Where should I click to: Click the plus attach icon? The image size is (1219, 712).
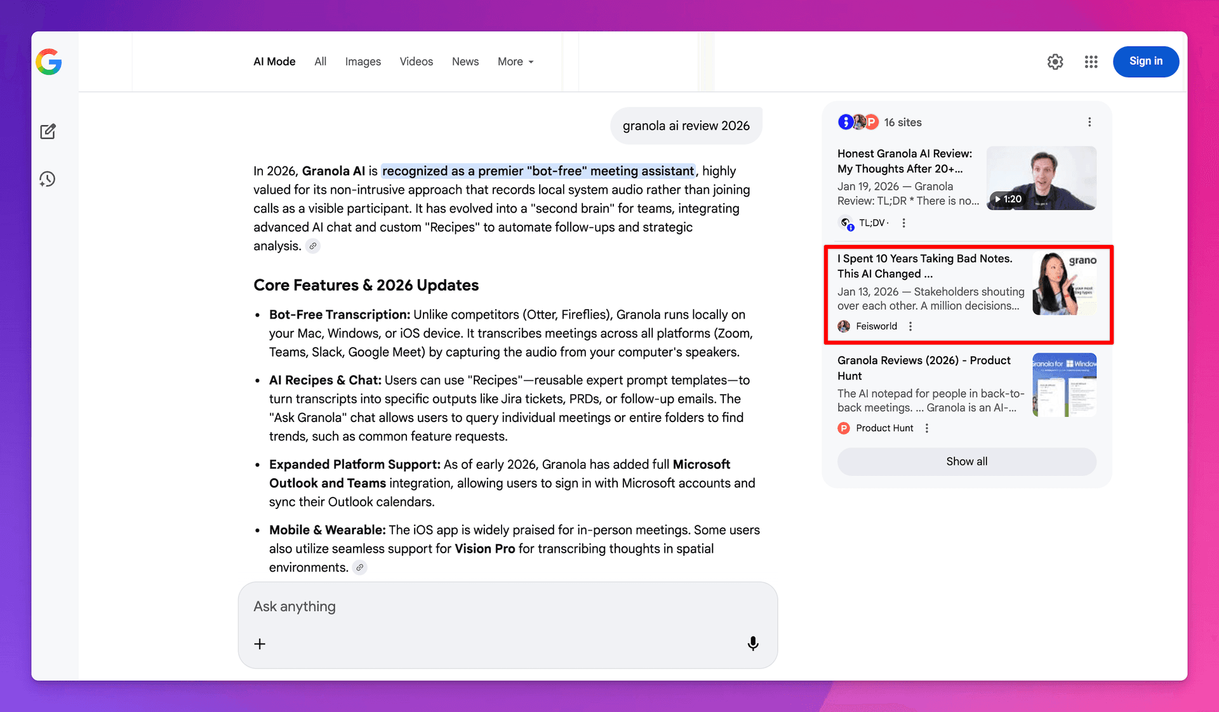tap(260, 644)
